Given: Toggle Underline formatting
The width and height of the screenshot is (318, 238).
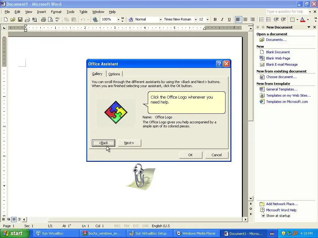Looking at the screenshot, I should 229,20.
